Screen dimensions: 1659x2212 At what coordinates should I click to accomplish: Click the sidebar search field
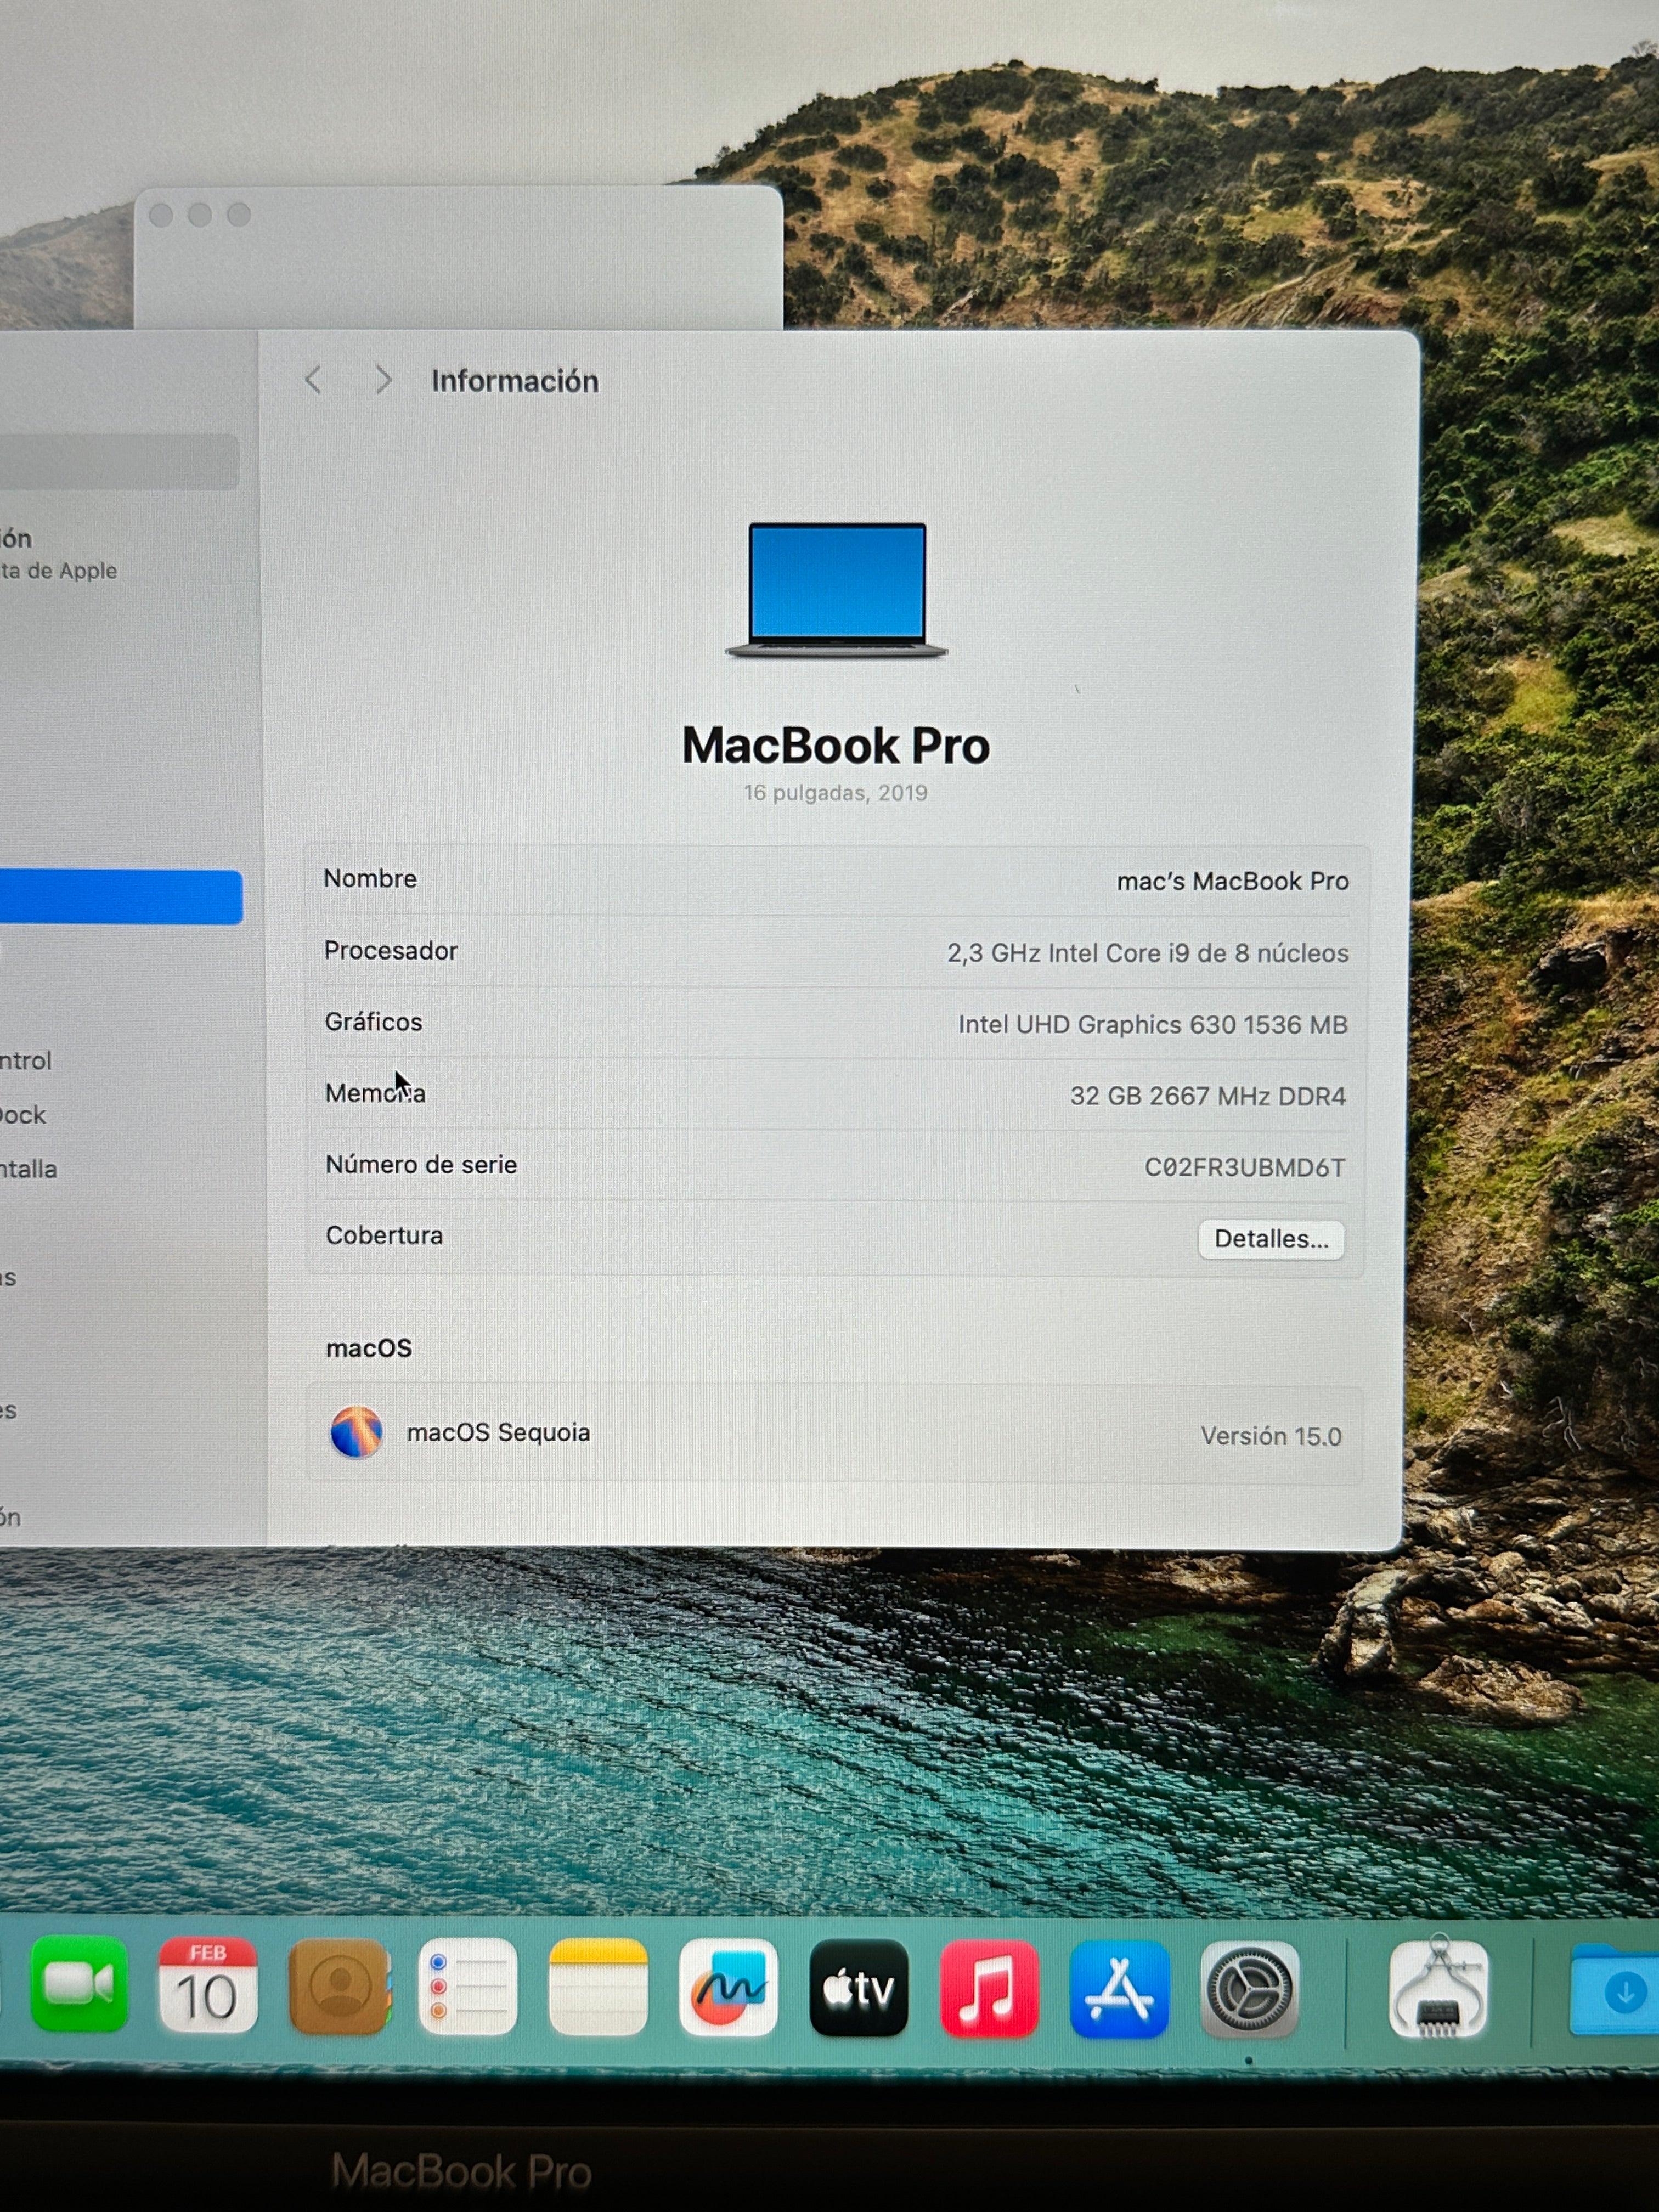(x=119, y=461)
